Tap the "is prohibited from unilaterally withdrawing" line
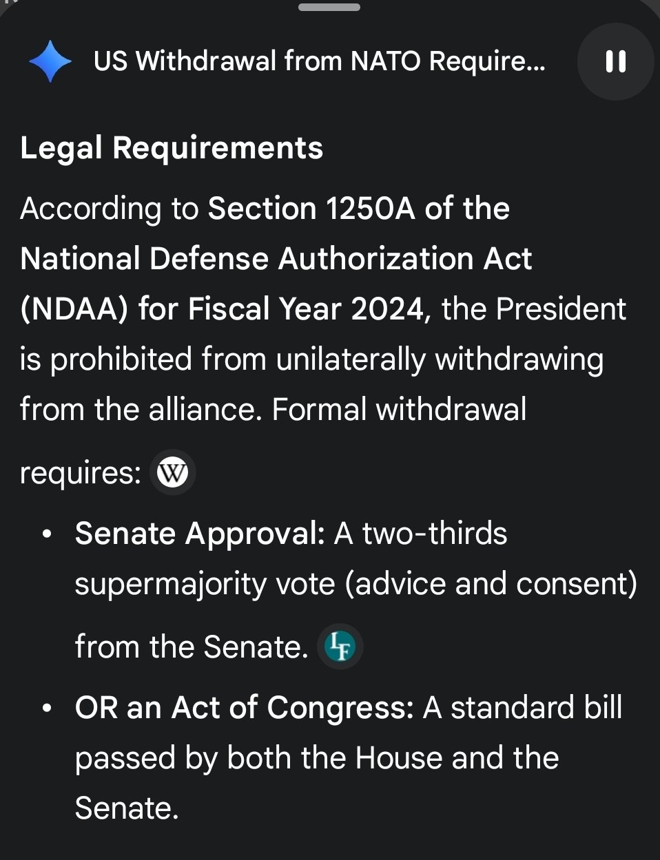 click(311, 359)
